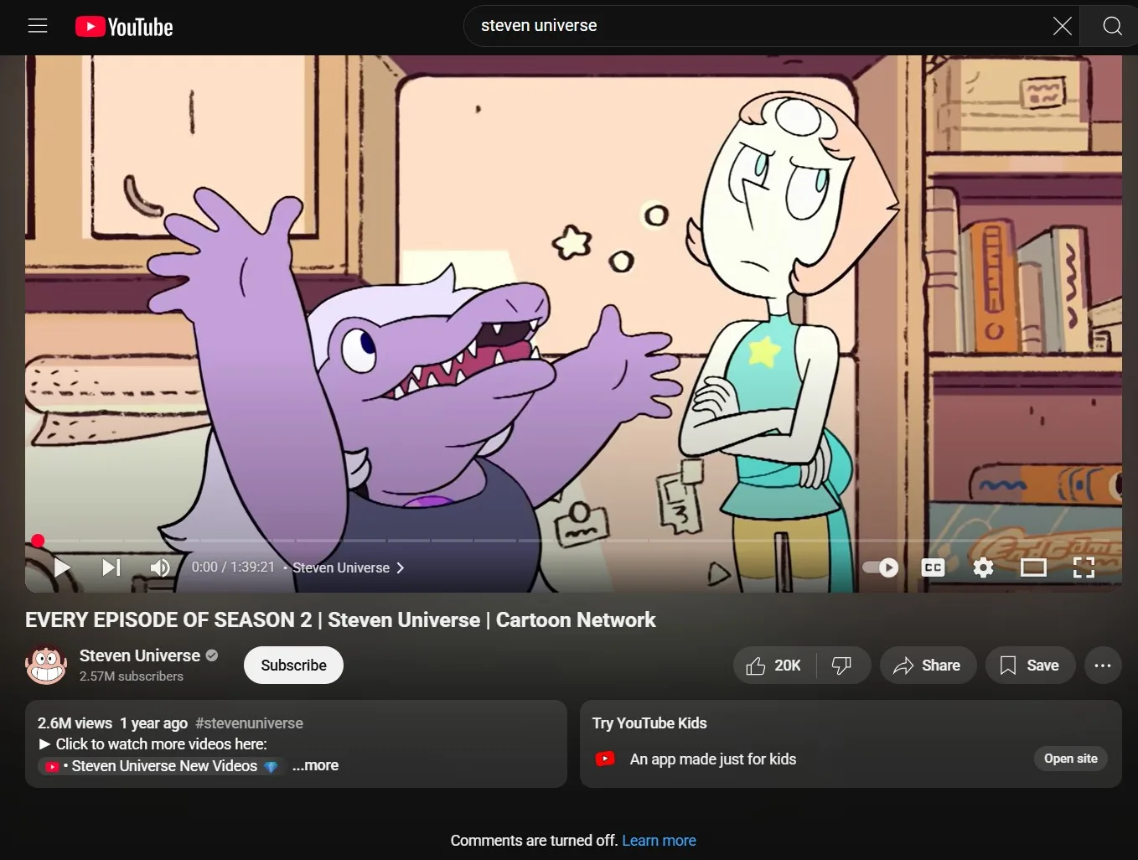Skip to the next video
Viewport: 1138px width, 860px height.
pyautogui.click(x=111, y=567)
